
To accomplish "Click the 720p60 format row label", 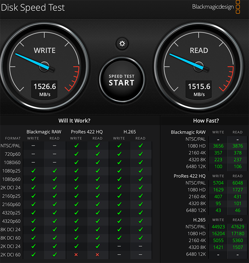I will tap(13, 154).
